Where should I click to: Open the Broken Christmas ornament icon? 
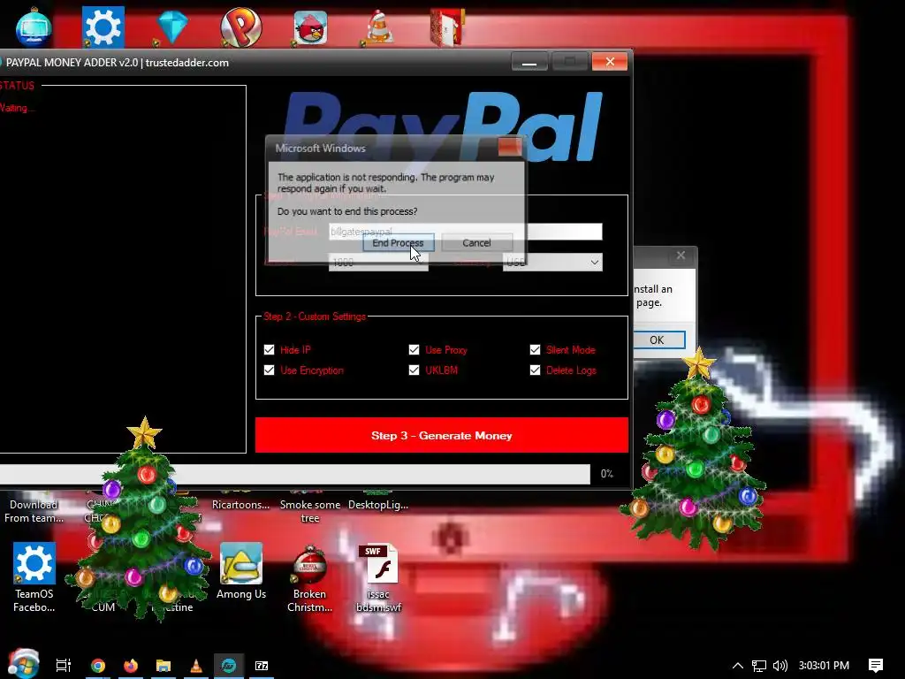tap(309, 577)
